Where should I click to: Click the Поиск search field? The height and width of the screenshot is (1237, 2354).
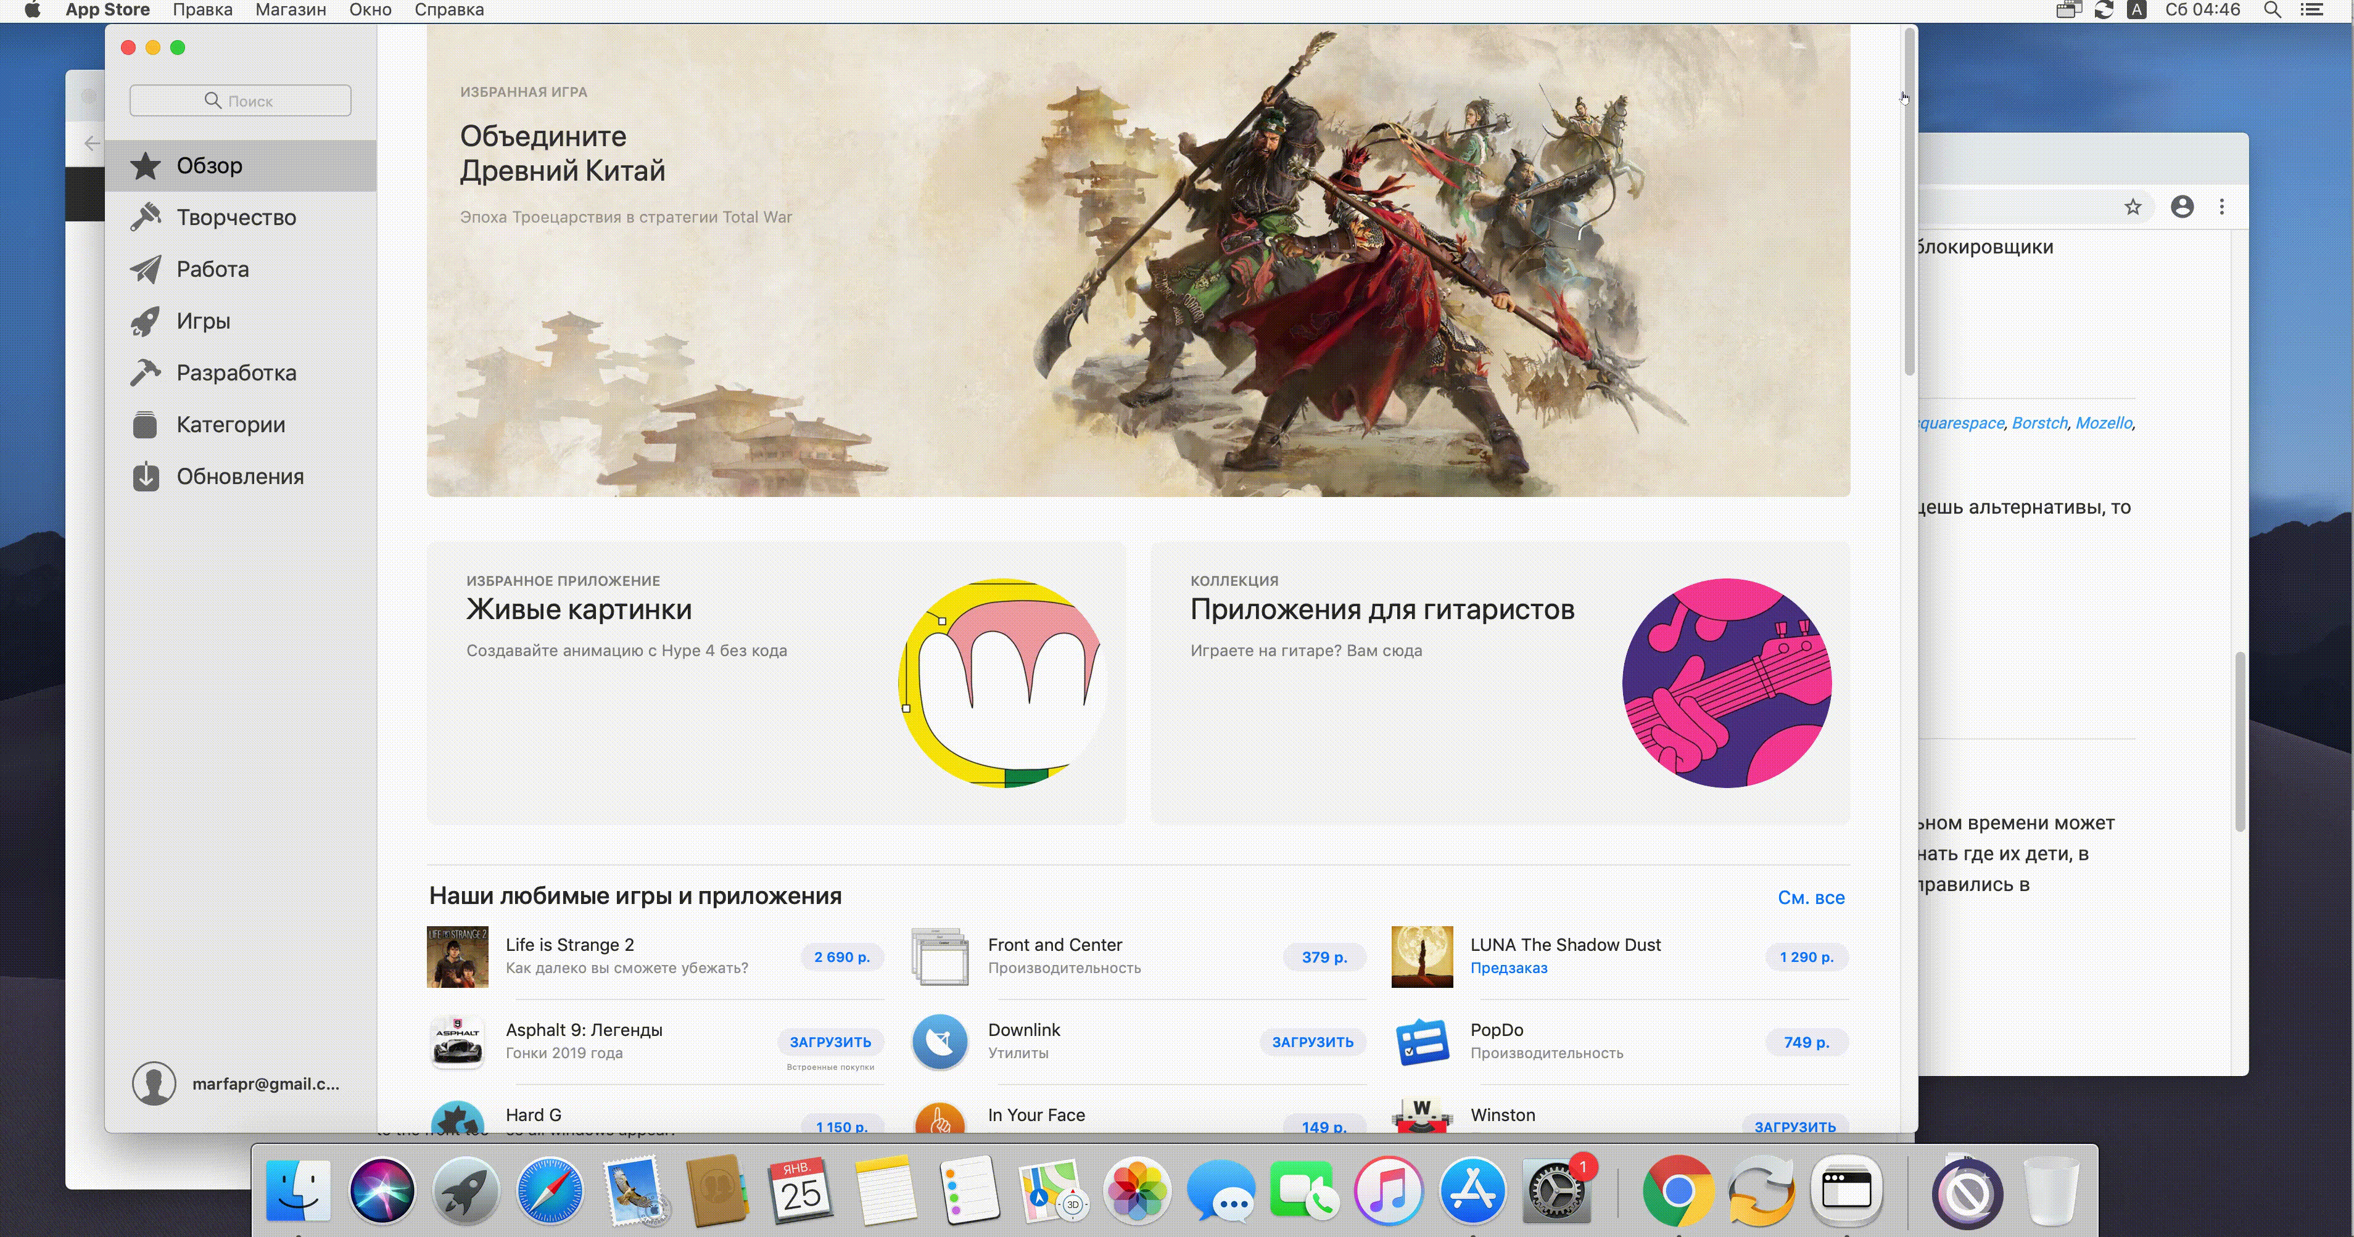click(241, 101)
